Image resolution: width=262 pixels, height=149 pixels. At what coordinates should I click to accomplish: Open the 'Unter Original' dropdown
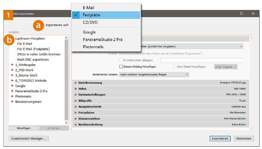click(226, 67)
